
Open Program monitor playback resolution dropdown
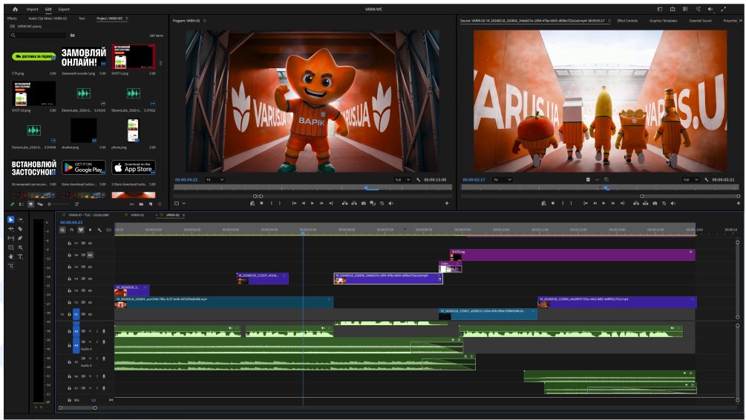(x=402, y=180)
